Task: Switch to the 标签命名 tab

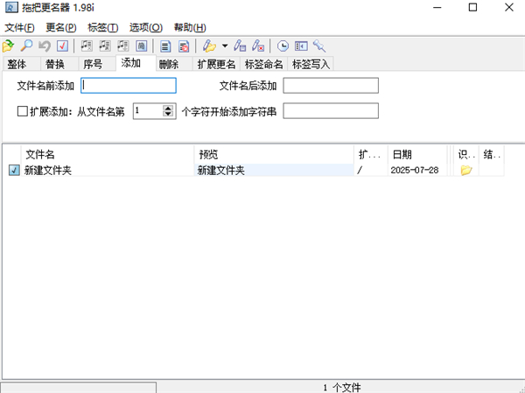Action: point(264,64)
